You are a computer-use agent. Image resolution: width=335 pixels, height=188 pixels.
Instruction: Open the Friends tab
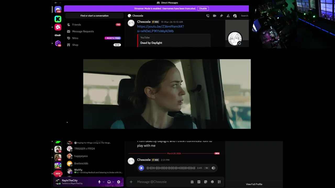[94, 25]
